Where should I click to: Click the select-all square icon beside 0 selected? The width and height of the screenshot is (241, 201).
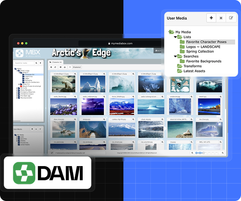pyautogui.click(x=70, y=67)
